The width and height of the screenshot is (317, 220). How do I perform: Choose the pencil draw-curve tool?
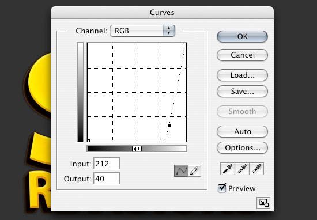coord(194,170)
